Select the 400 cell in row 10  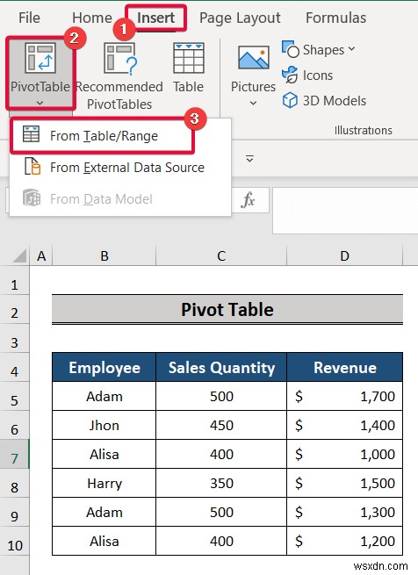(221, 541)
